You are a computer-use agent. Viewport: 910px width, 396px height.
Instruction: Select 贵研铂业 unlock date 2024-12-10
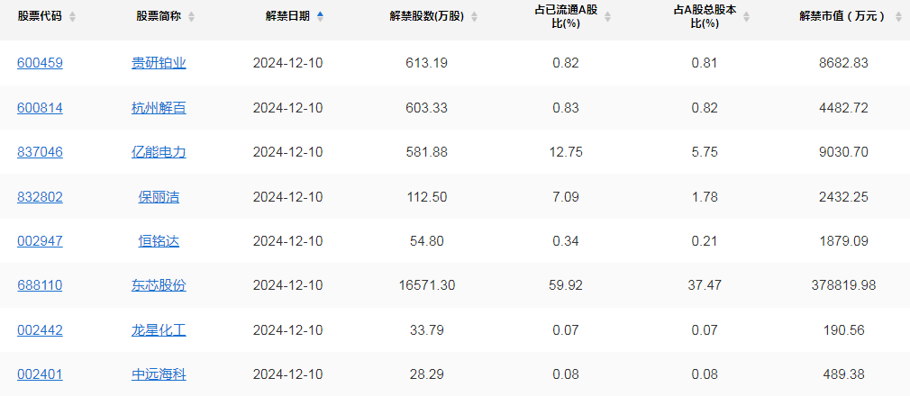coord(287,63)
